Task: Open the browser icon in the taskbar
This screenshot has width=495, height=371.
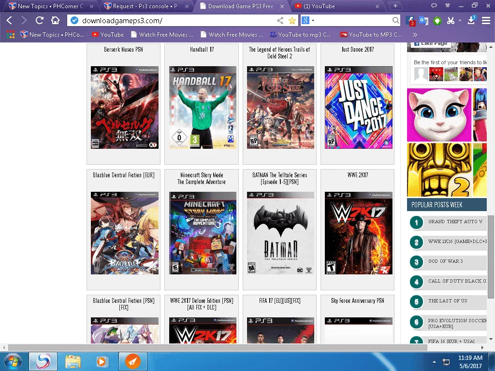Action: 43,361
